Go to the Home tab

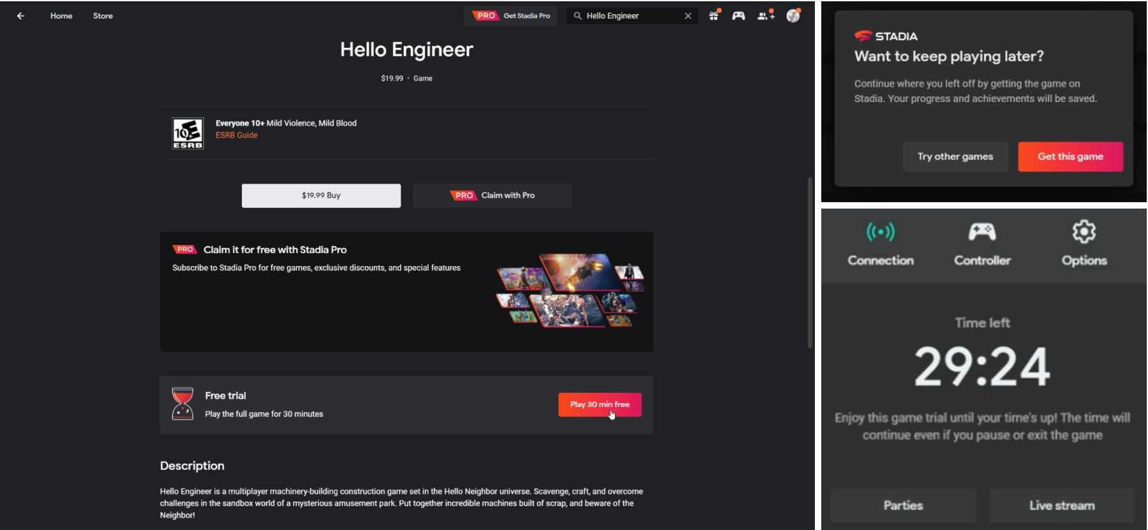point(61,16)
